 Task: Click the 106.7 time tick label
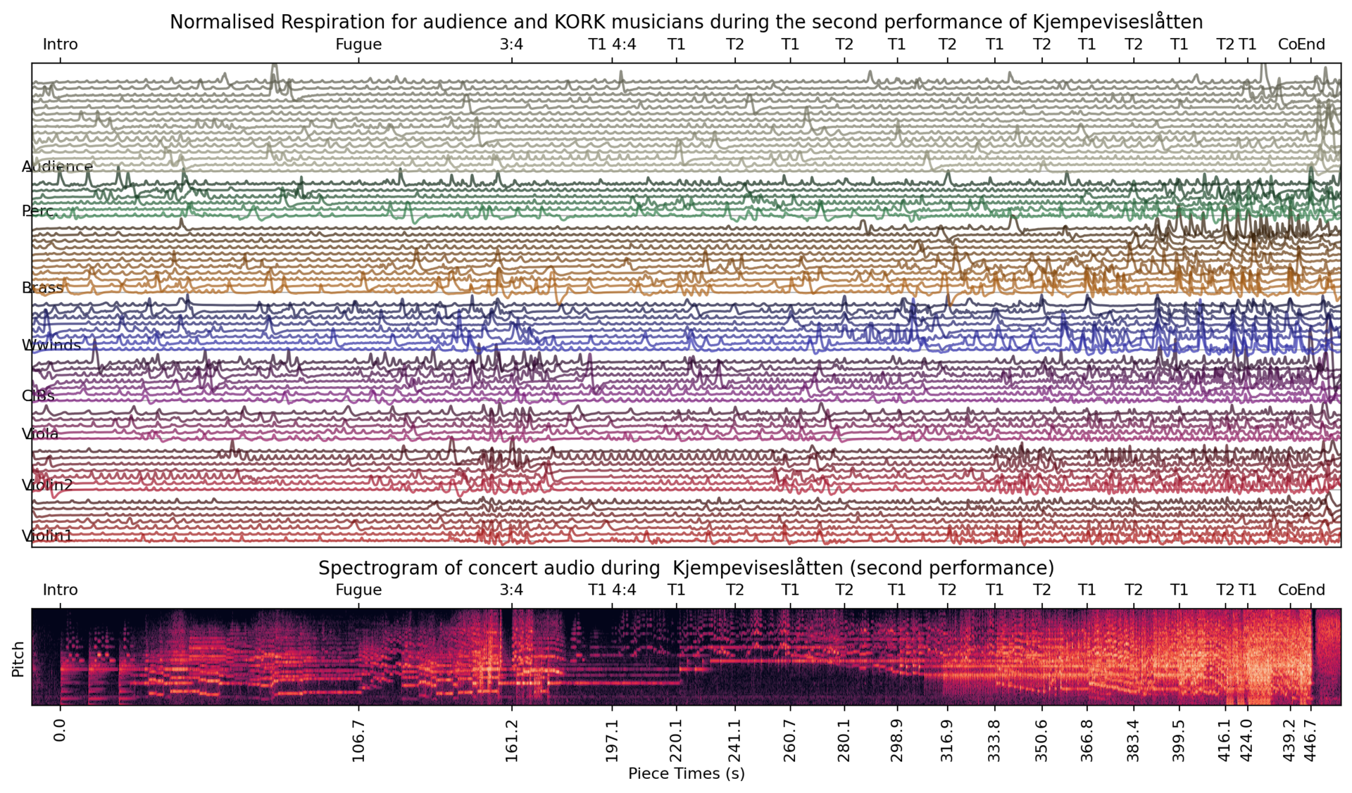pos(358,740)
